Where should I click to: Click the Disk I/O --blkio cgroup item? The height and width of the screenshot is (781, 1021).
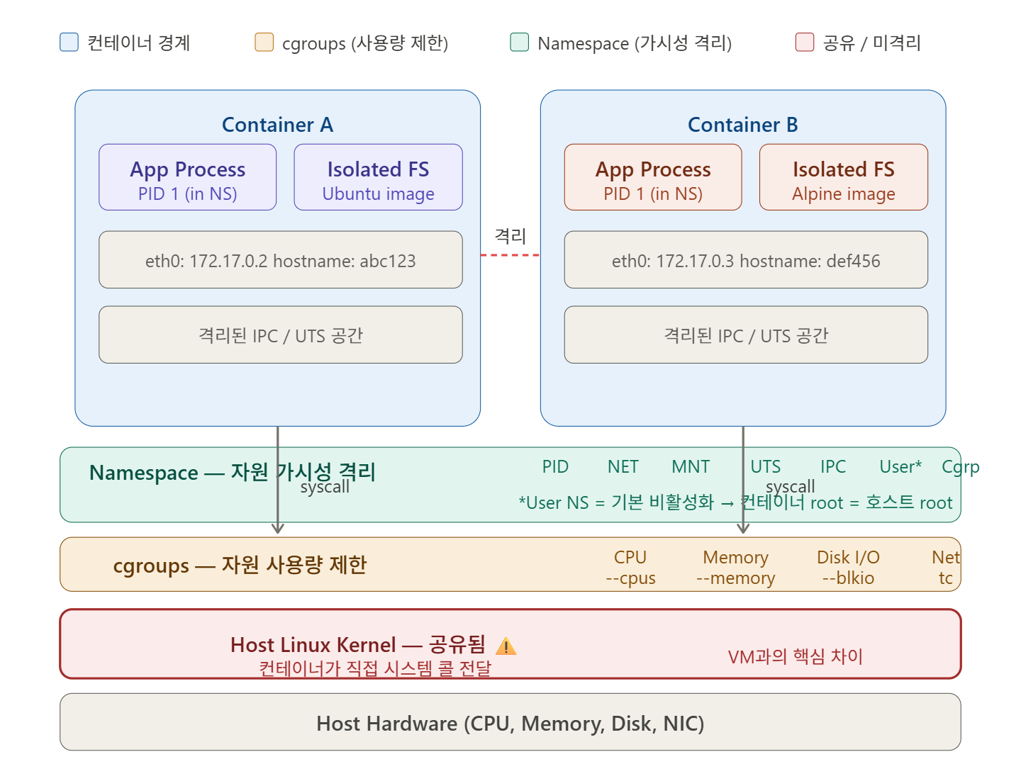[x=848, y=568]
